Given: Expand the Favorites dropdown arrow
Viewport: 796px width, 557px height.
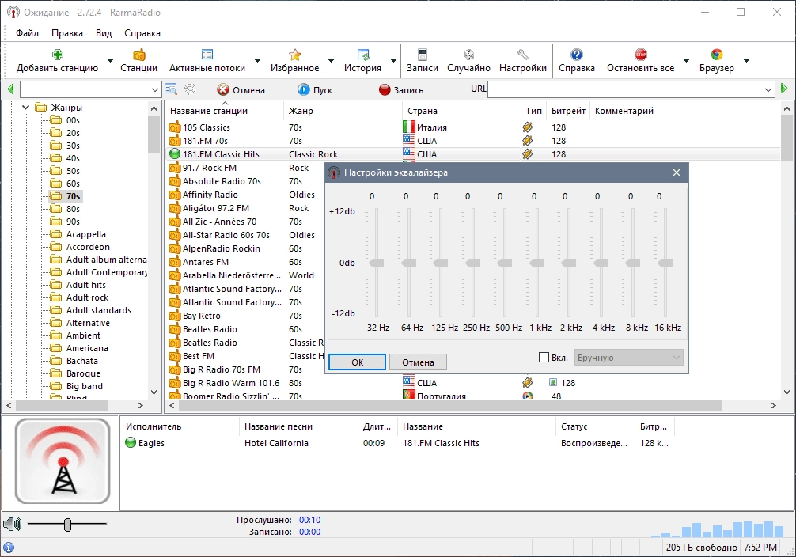Looking at the screenshot, I should pos(331,61).
